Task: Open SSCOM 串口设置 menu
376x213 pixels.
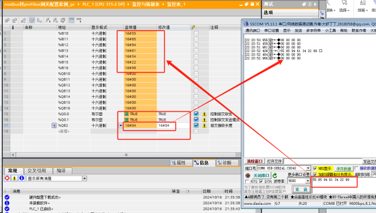Action: (x=272, y=30)
